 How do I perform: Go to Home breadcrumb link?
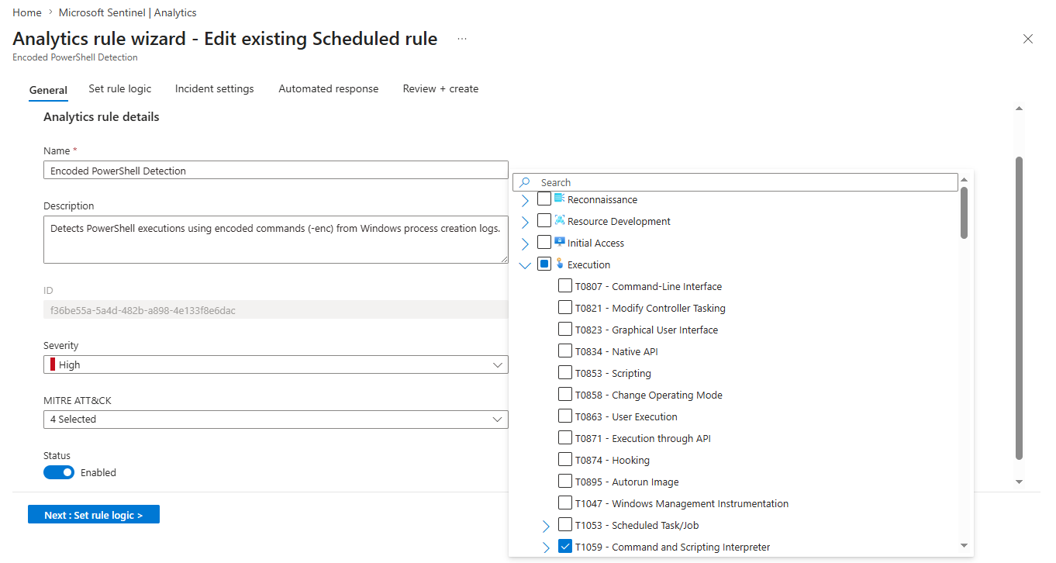coord(27,12)
